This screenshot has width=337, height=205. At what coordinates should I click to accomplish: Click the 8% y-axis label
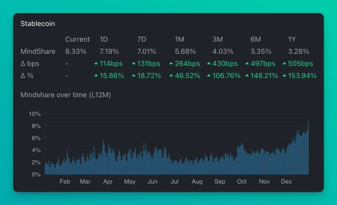[36, 126]
